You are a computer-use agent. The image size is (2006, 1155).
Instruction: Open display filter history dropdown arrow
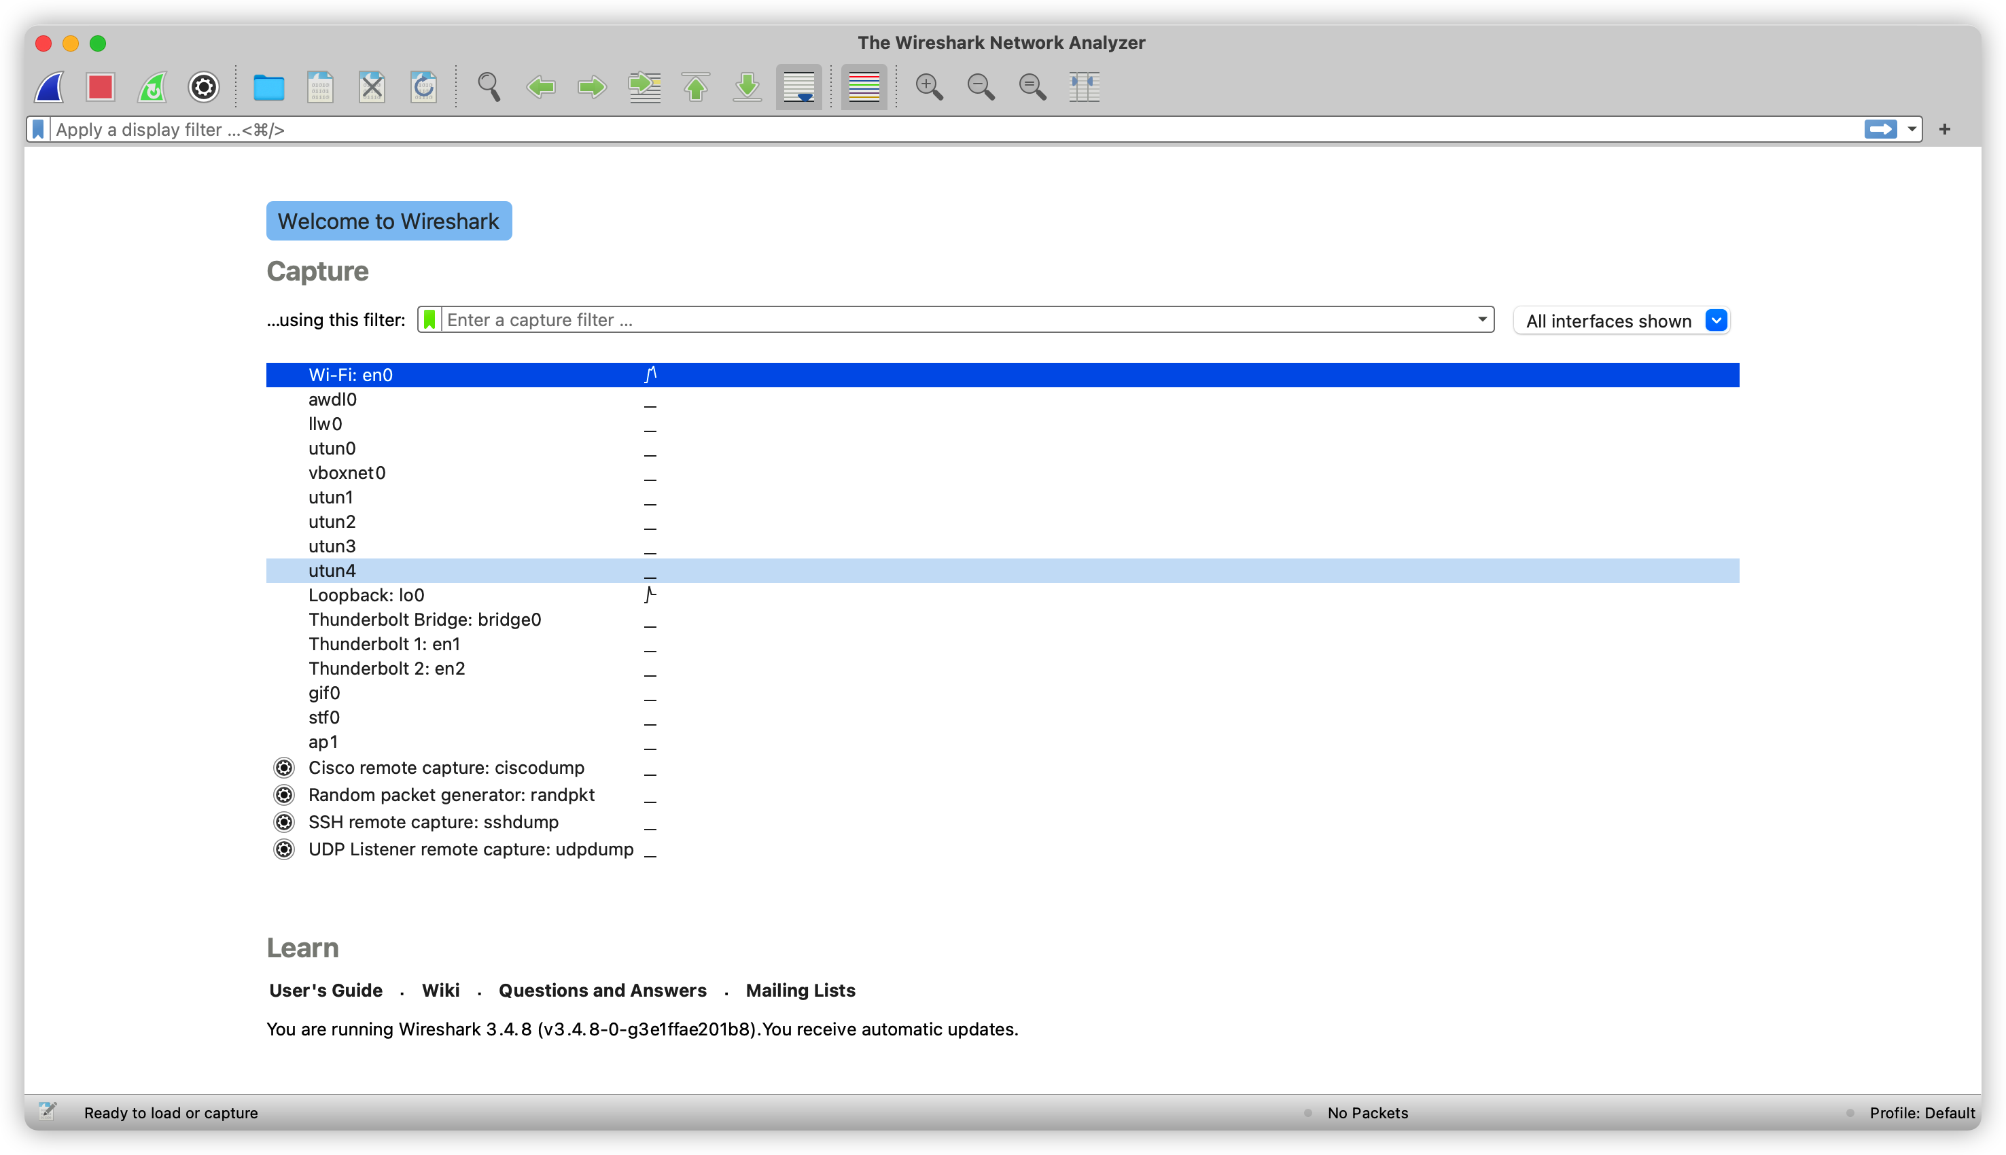pos(1912,129)
